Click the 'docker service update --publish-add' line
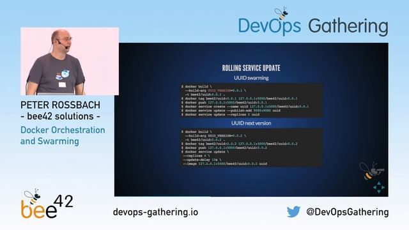409x230 pixels. point(231,111)
